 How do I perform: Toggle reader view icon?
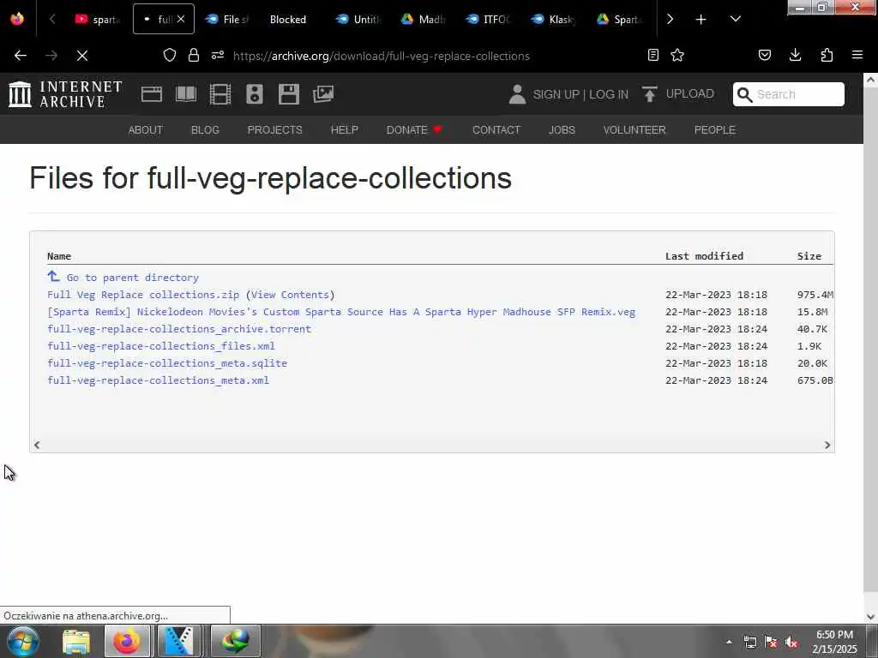[652, 56]
